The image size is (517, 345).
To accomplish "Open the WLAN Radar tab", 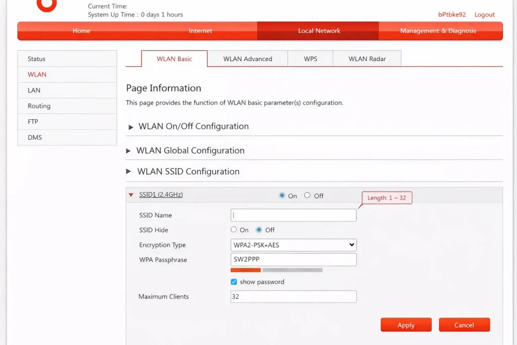I will point(367,59).
